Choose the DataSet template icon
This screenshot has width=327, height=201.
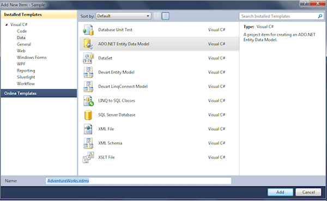[x=88, y=58]
